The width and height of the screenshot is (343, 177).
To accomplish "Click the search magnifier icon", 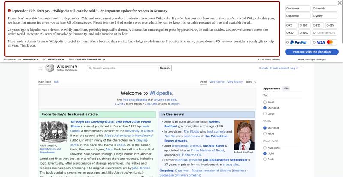I will pyautogui.click(x=90, y=68).
